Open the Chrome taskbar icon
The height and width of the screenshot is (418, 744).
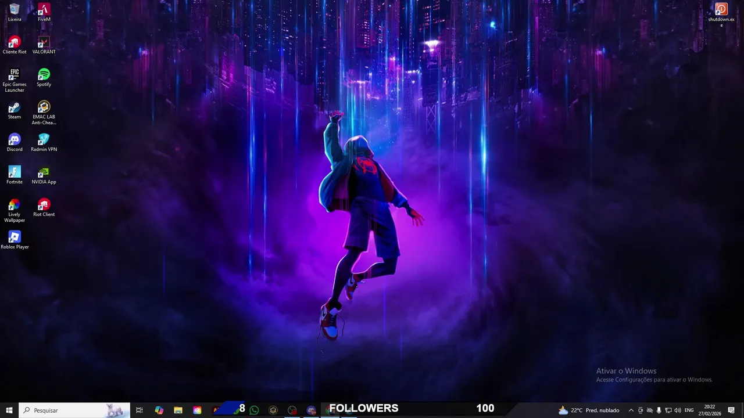coord(331,410)
